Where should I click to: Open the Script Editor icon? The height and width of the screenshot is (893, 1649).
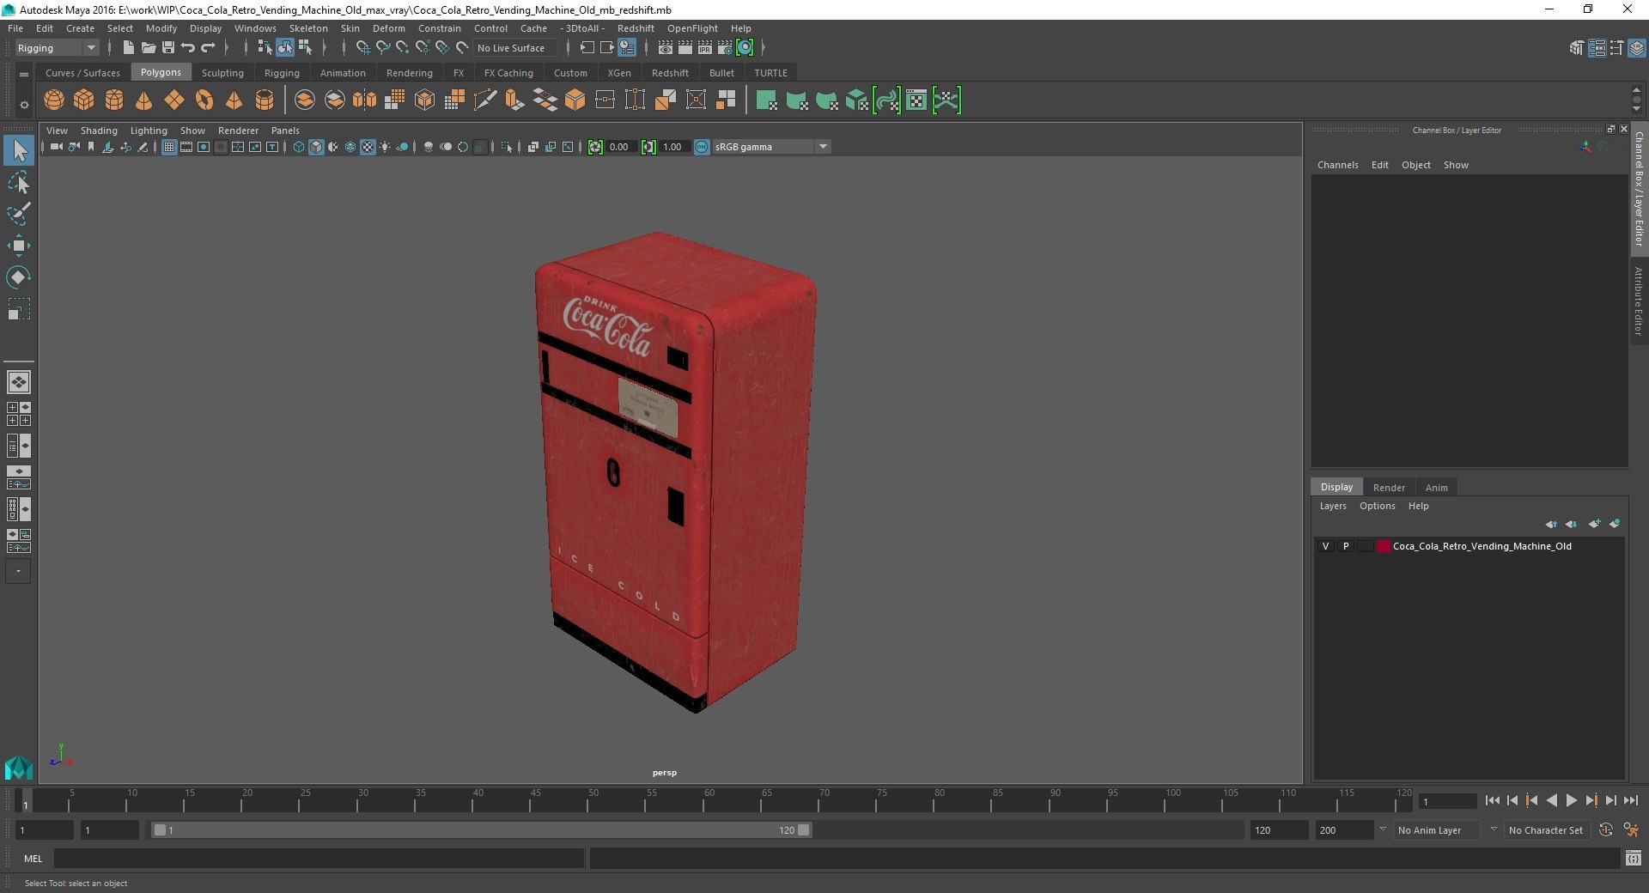[1633, 858]
